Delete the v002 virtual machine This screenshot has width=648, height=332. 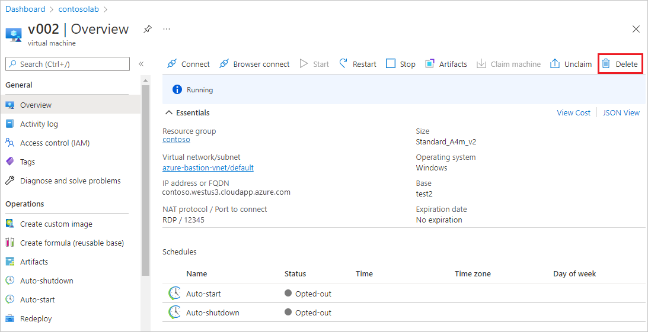tap(620, 64)
